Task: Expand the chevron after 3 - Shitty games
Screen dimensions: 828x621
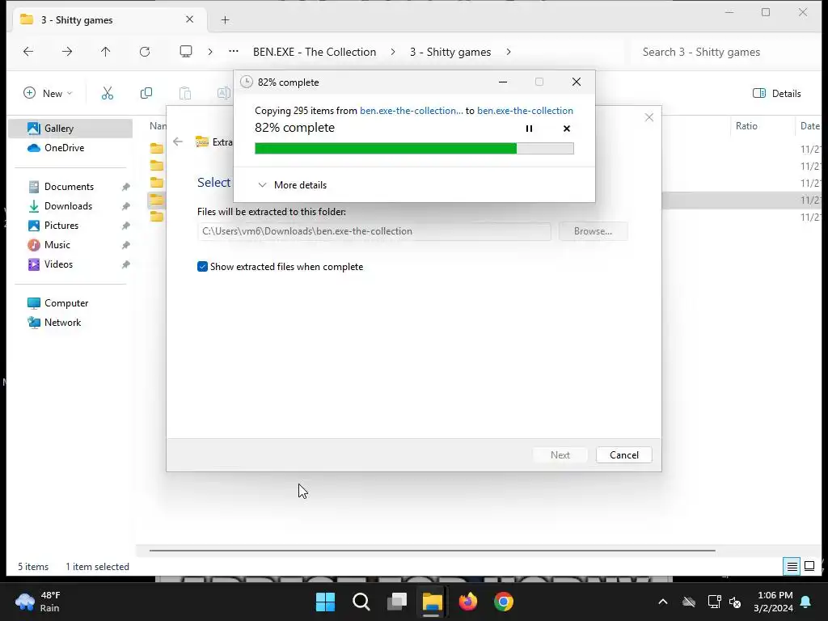Action: pos(509,52)
